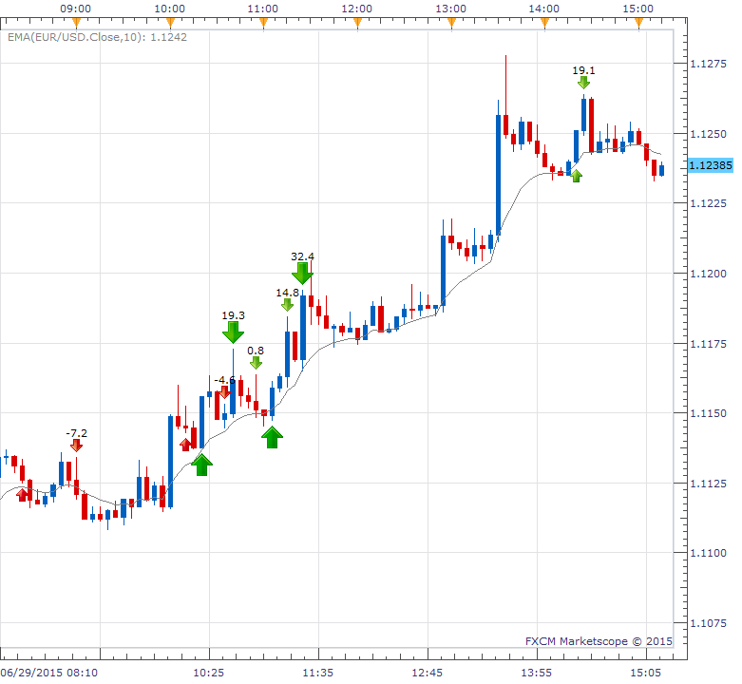This screenshot has width=742, height=684.
Task: Select the green down arrow labeled 19.3
Action: pos(233,332)
